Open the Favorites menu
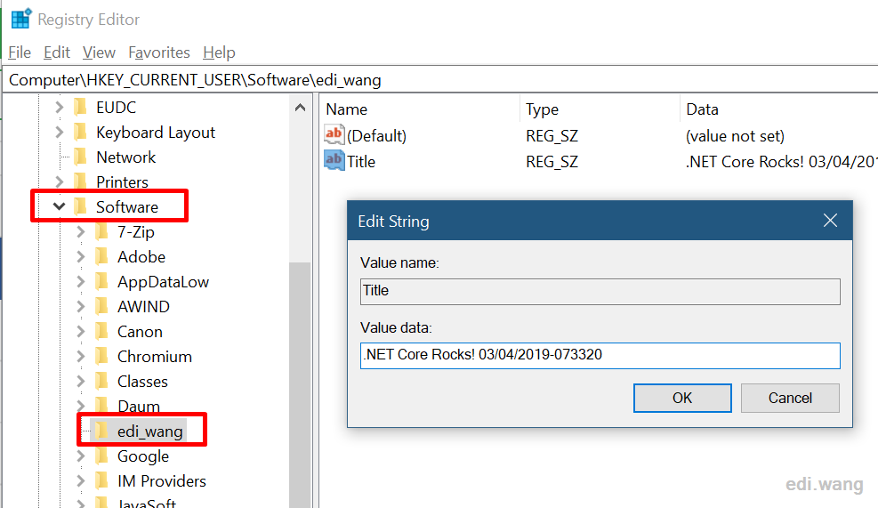 159,52
